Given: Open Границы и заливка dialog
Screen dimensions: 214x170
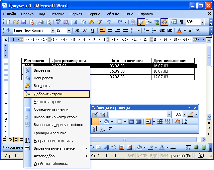Looking at the screenshot, I should click(57, 133).
